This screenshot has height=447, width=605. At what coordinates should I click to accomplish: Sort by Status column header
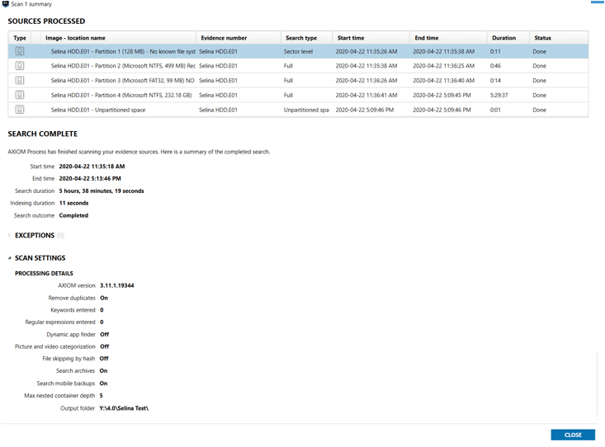(559, 38)
